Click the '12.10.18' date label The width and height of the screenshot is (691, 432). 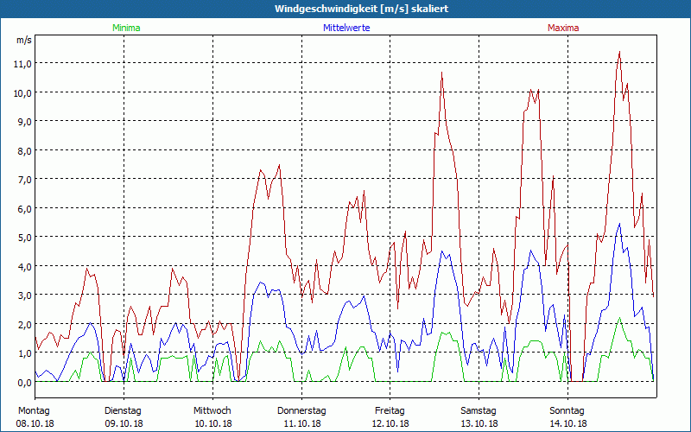390,423
